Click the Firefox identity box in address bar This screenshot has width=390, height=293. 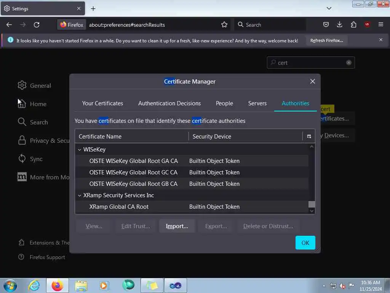point(72,25)
